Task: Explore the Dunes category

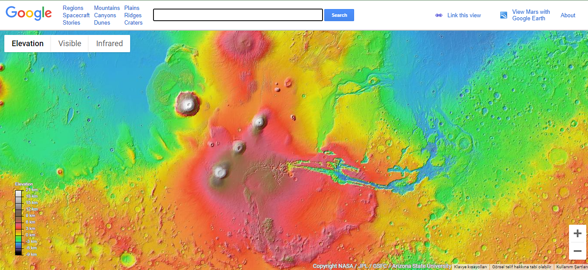Action: point(102,22)
